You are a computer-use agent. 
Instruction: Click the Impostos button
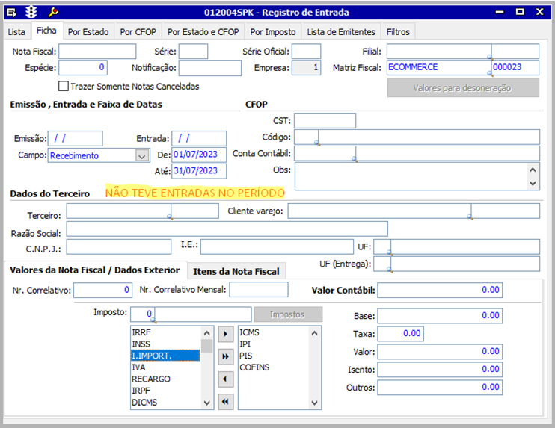289,314
